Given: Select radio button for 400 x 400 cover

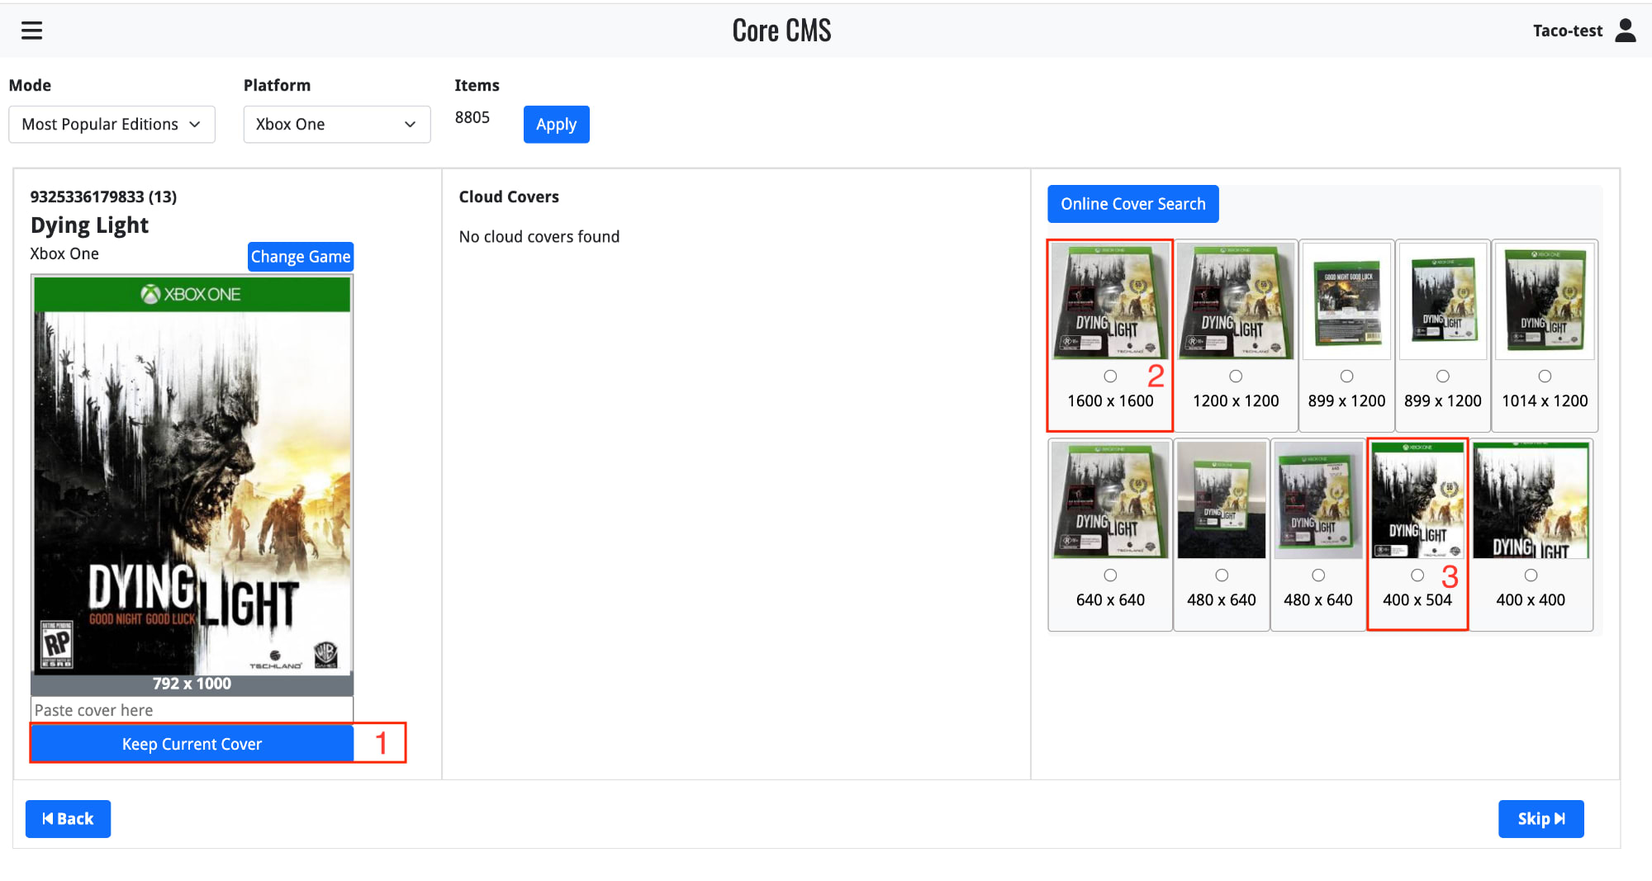Looking at the screenshot, I should (x=1531, y=575).
